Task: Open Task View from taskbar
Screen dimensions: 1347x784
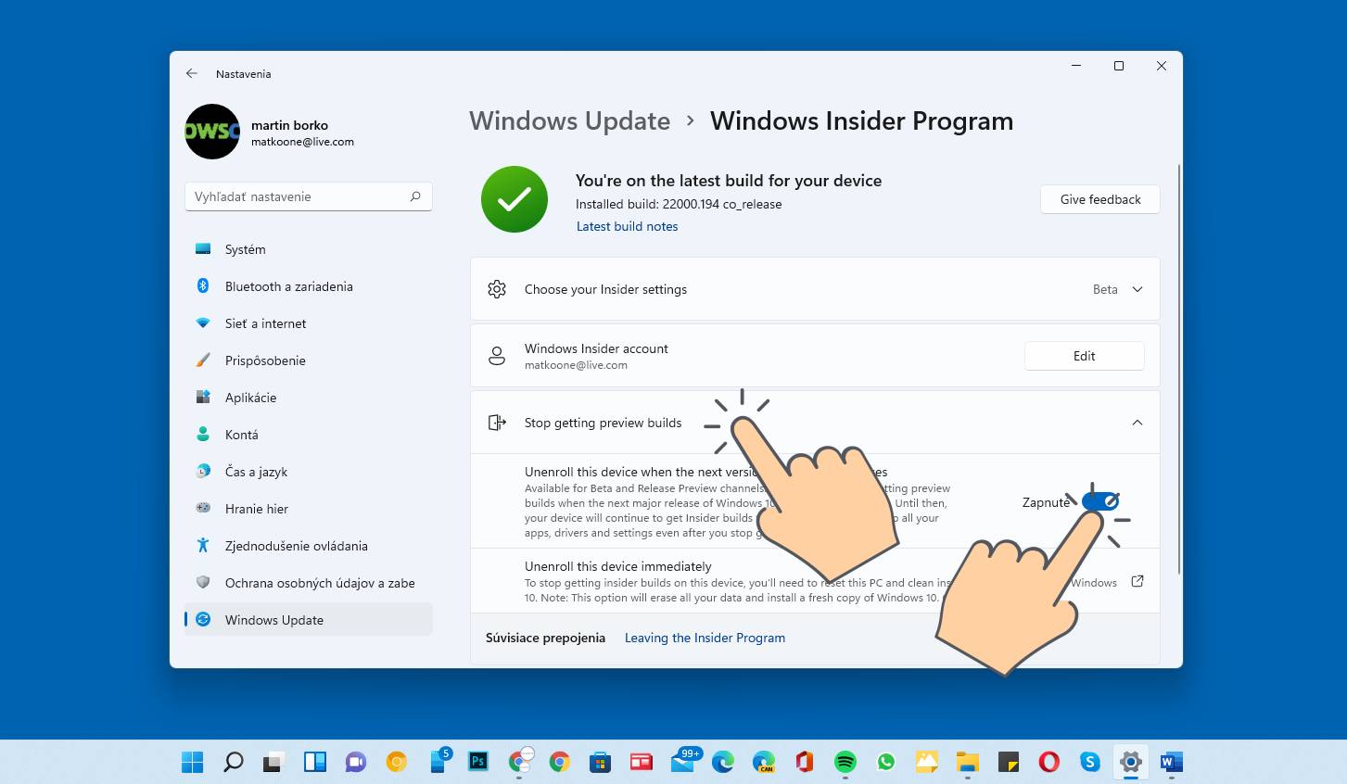Action: click(x=273, y=762)
